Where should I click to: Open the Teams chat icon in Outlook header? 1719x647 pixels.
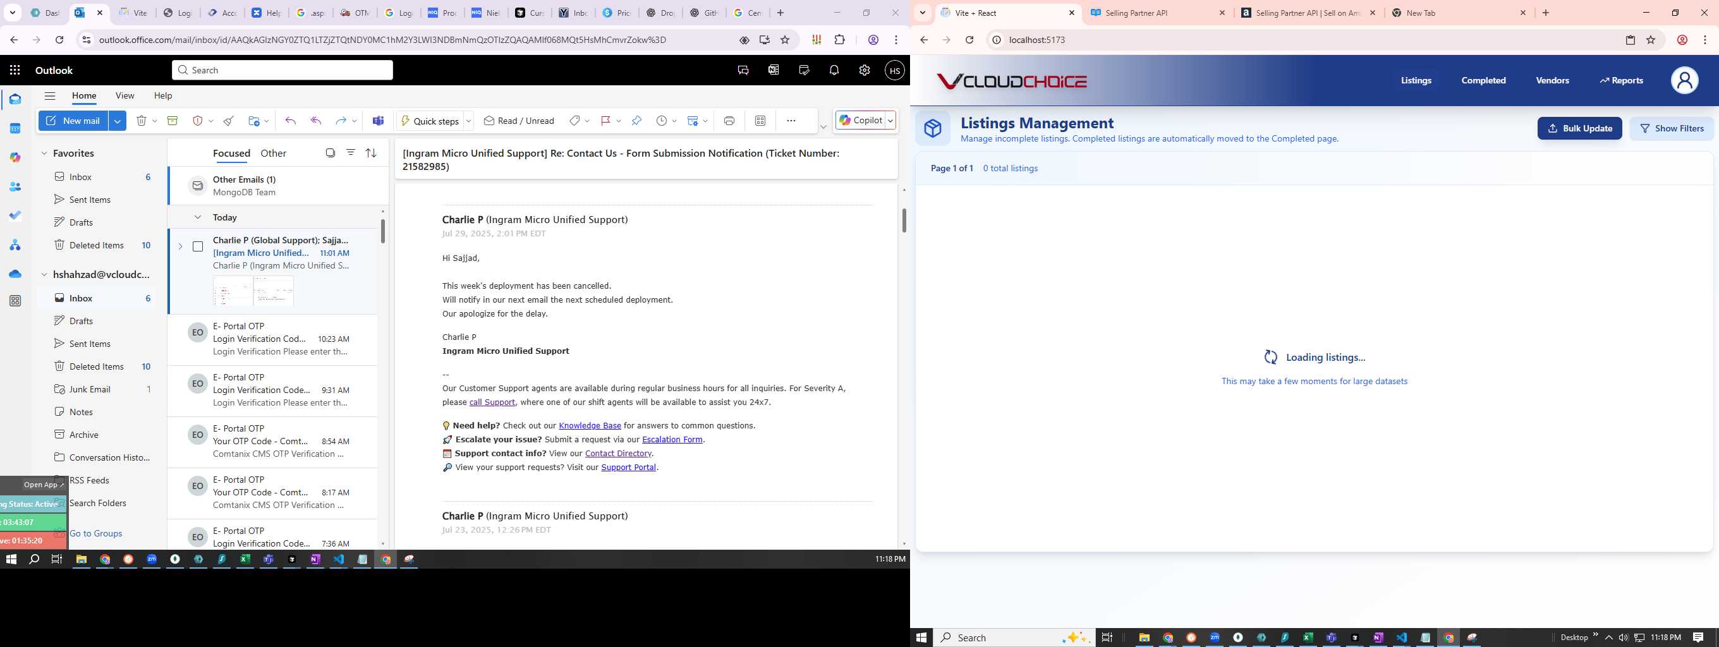pyautogui.click(x=743, y=70)
